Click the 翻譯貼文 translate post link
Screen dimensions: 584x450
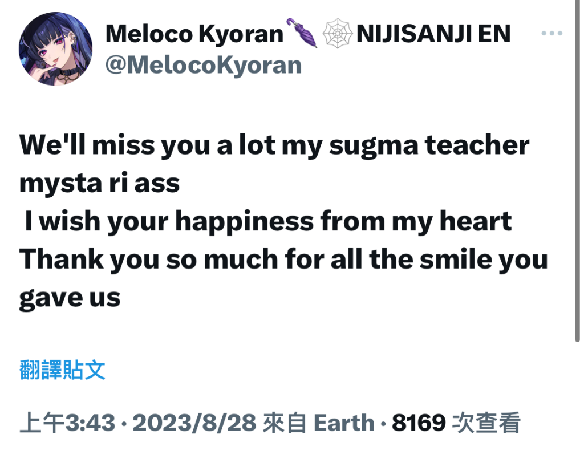62,370
